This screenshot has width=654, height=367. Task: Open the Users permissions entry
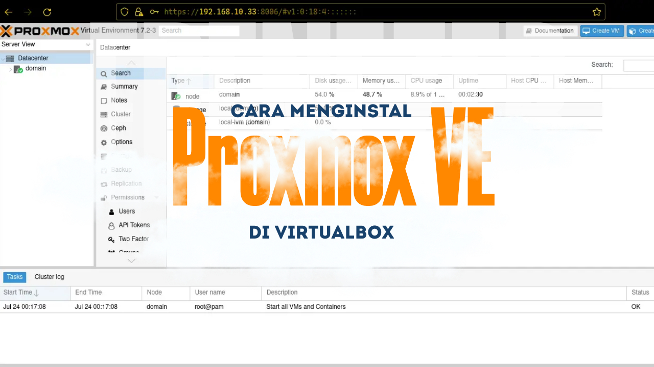(x=131, y=211)
